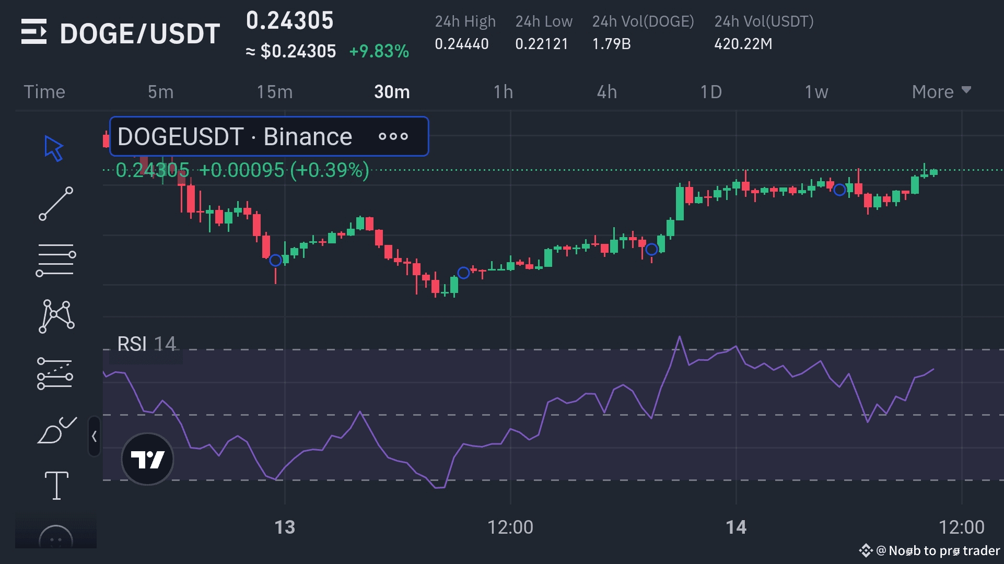Click the exchange menu icon beside DOGE/USDT

click(x=34, y=33)
